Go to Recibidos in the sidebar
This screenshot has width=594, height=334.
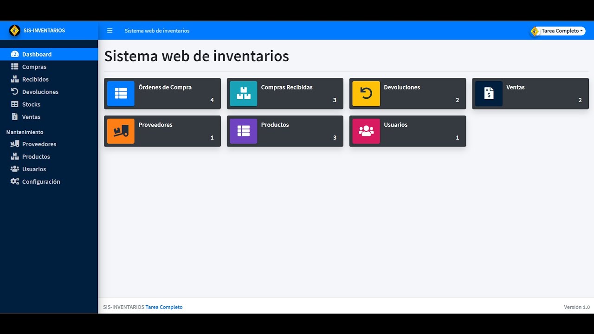click(x=49, y=79)
